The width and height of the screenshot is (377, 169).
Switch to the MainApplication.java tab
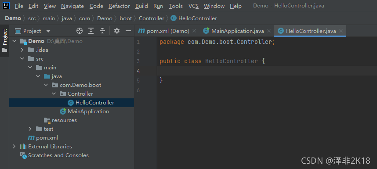click(x=236, y=31)
